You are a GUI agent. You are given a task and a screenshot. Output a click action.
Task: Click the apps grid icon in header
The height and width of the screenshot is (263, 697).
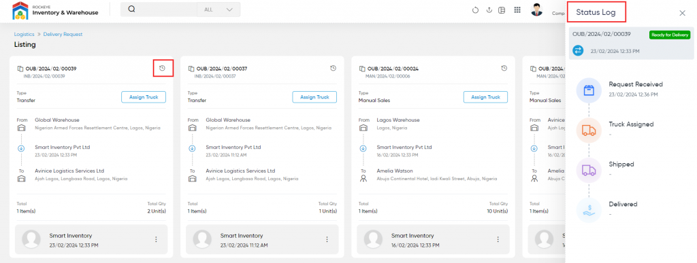click(517, 10)
